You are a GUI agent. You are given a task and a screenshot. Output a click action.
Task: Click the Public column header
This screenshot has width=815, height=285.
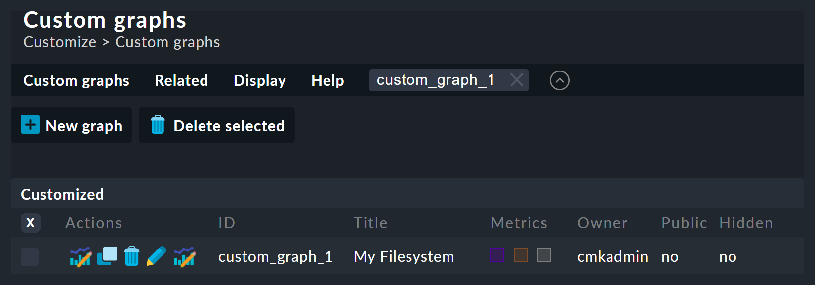684,223
